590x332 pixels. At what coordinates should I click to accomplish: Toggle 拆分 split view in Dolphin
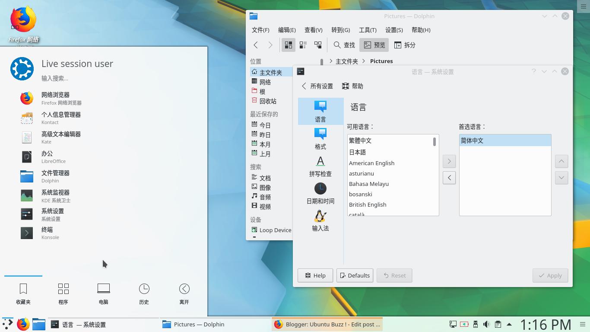coord(405,45)
